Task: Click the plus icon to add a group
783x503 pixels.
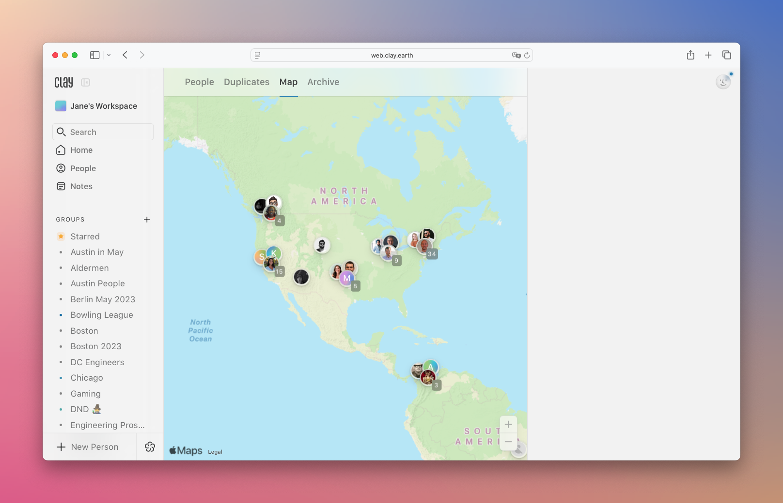Action: (x=147, y=220)
